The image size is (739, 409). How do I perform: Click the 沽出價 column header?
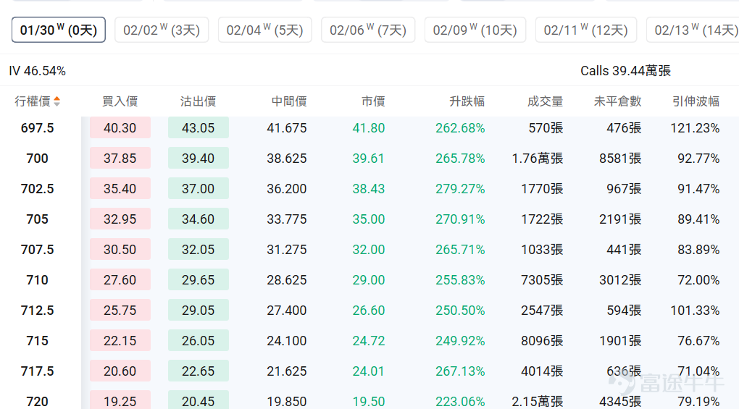pyautogui.click(x=198, y=101)
